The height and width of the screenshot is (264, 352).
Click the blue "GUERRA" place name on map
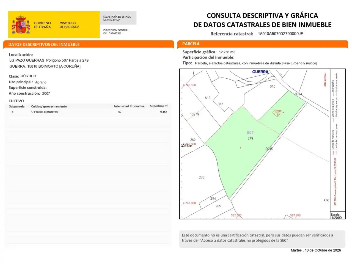[260, 72]
